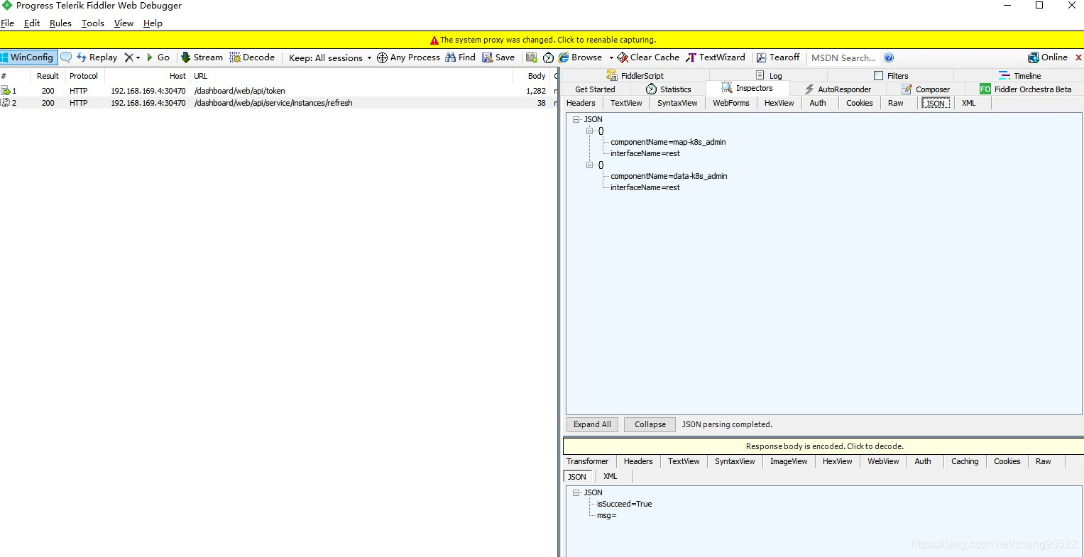
Task: Click Response body is encoded bar to decode
Action: 823,446
